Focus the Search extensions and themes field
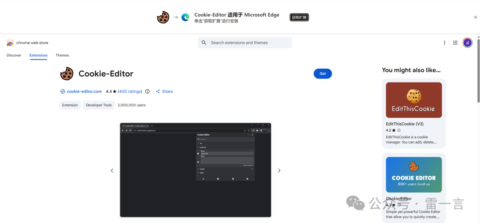Viewport: 480px width, 223px height. 245,43
